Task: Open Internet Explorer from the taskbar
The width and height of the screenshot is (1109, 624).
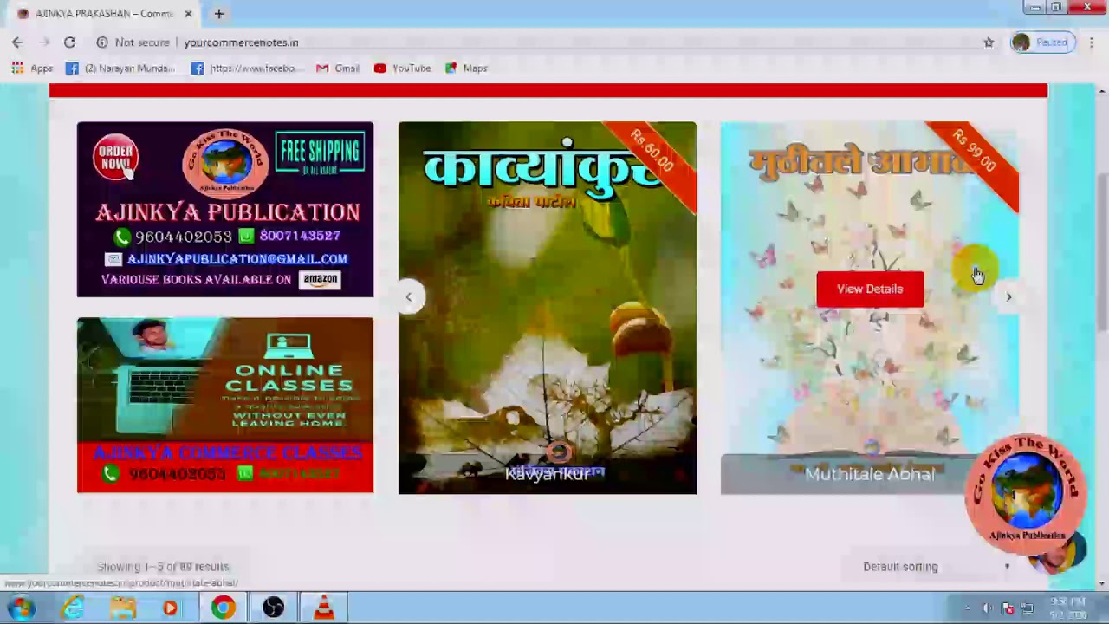Action: click(74, 608)
